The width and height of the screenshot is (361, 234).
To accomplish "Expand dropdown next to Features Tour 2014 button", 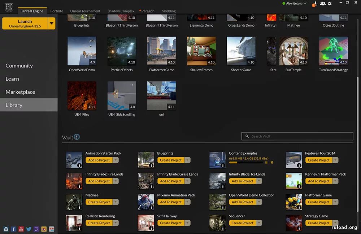I will pyautogui.click(x=335, y=160).
